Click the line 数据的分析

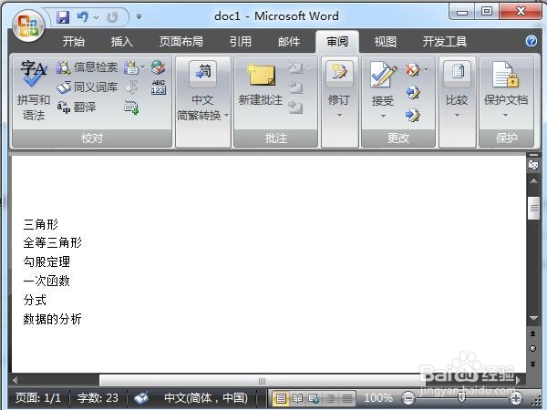52,319
